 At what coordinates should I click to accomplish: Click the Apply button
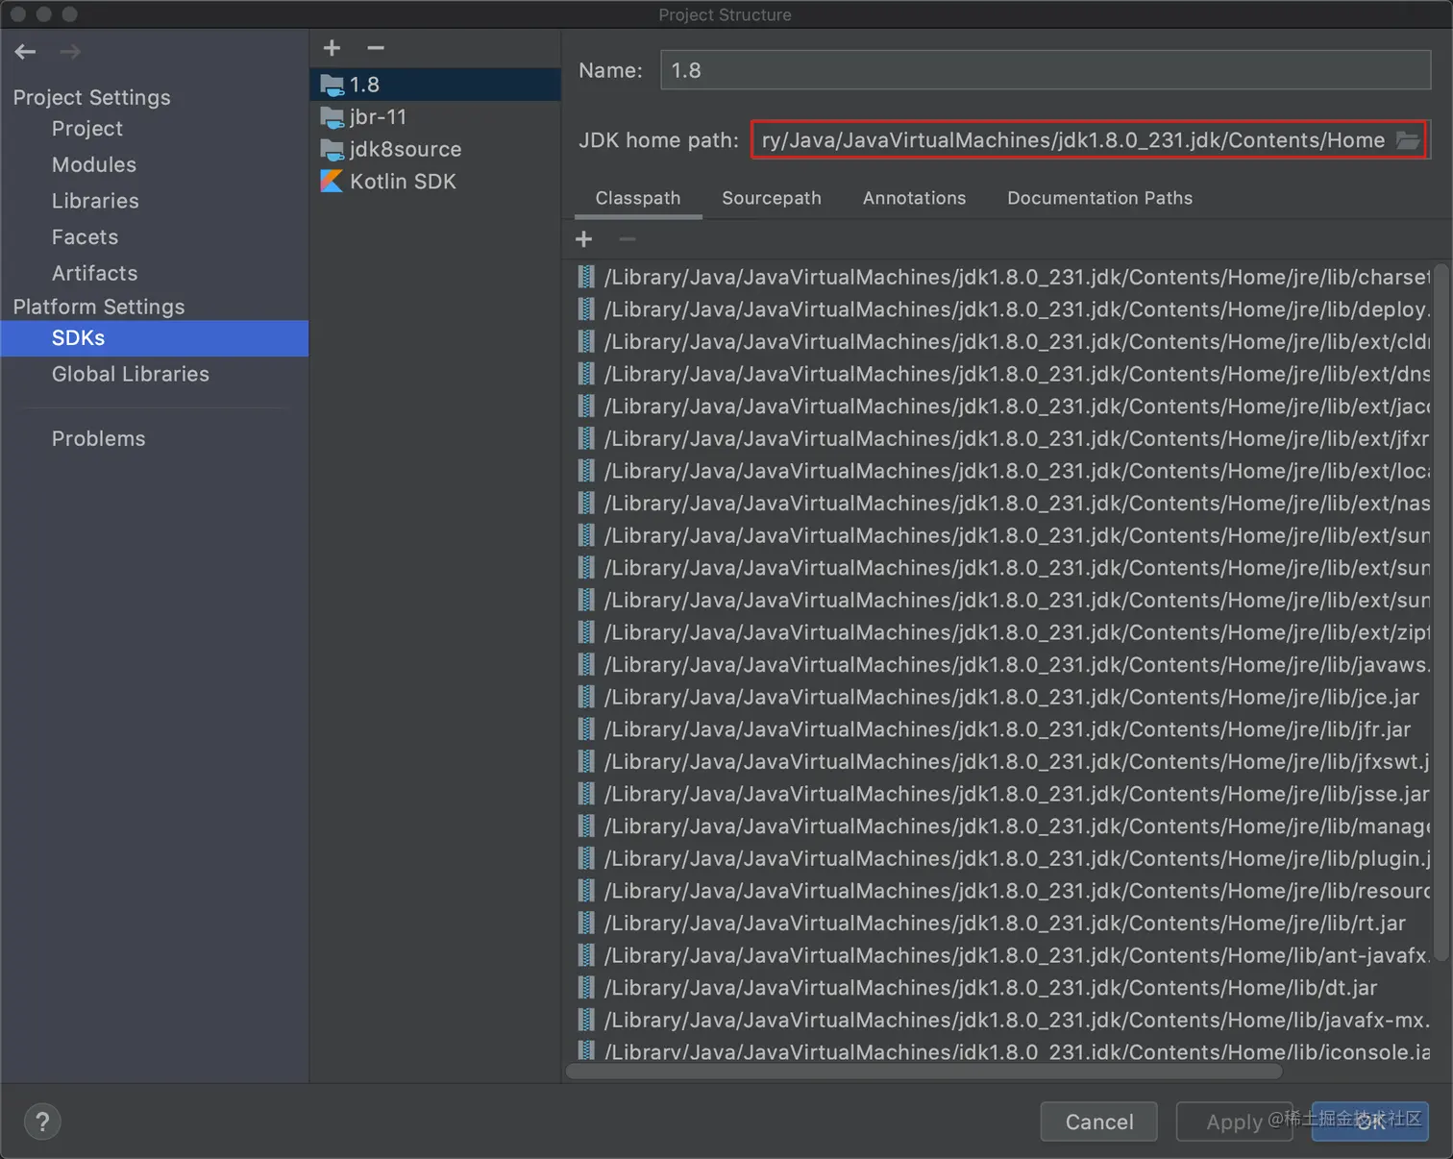tap(1234, 1122)
